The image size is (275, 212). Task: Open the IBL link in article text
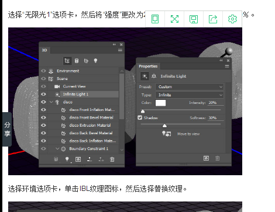click(84, 189)
